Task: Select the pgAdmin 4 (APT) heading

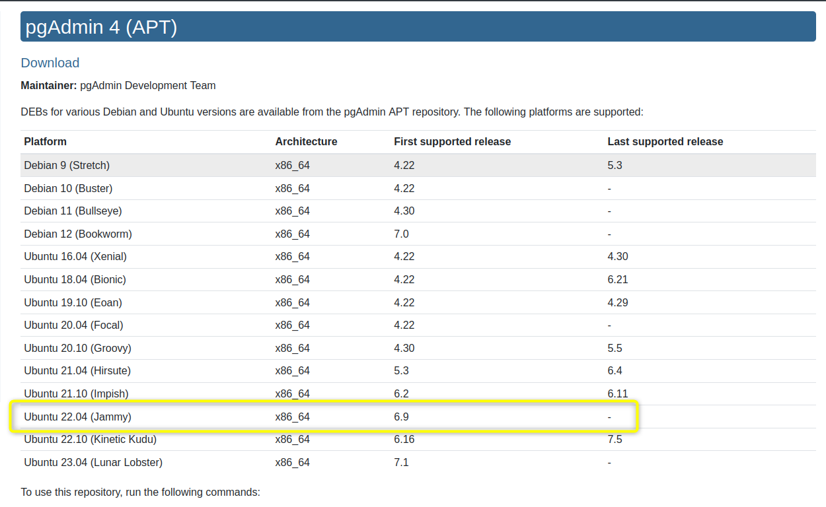Action: 101,27
